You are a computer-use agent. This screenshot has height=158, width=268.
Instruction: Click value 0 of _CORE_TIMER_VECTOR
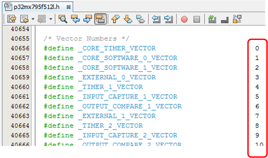click(x=257, y=48)
